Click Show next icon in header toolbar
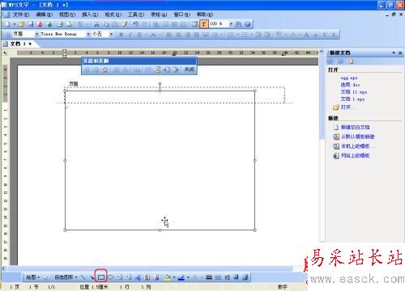 [176, 70]
